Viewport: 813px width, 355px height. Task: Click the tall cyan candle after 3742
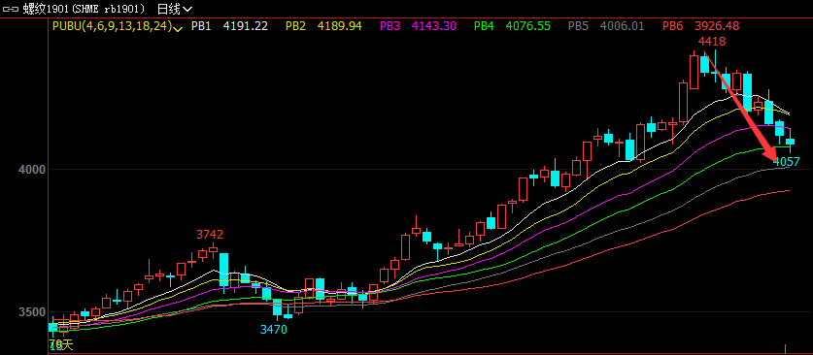click(223, 270)
